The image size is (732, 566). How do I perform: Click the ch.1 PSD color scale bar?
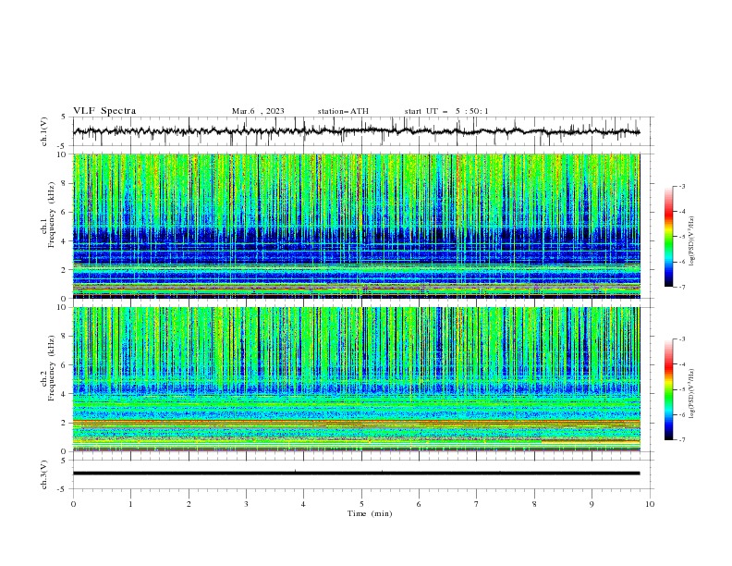coord(668,237)
